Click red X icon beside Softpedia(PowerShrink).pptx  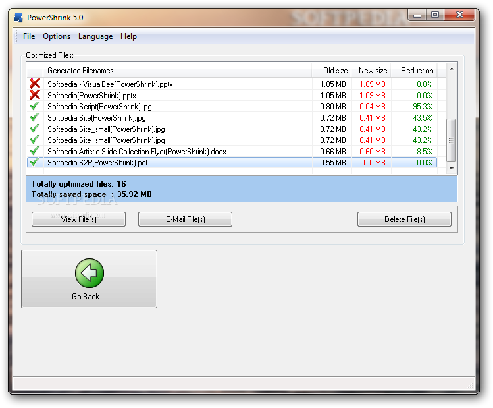[x=35, y=95]
